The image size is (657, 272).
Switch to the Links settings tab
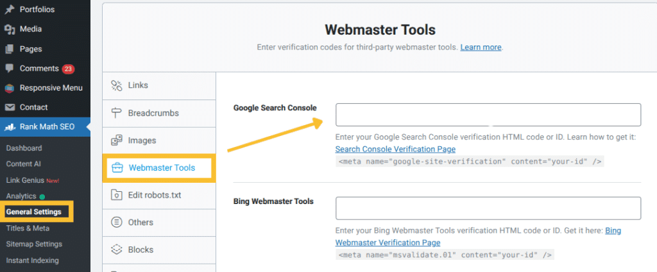pyautogui.click(x=159, y=85)
